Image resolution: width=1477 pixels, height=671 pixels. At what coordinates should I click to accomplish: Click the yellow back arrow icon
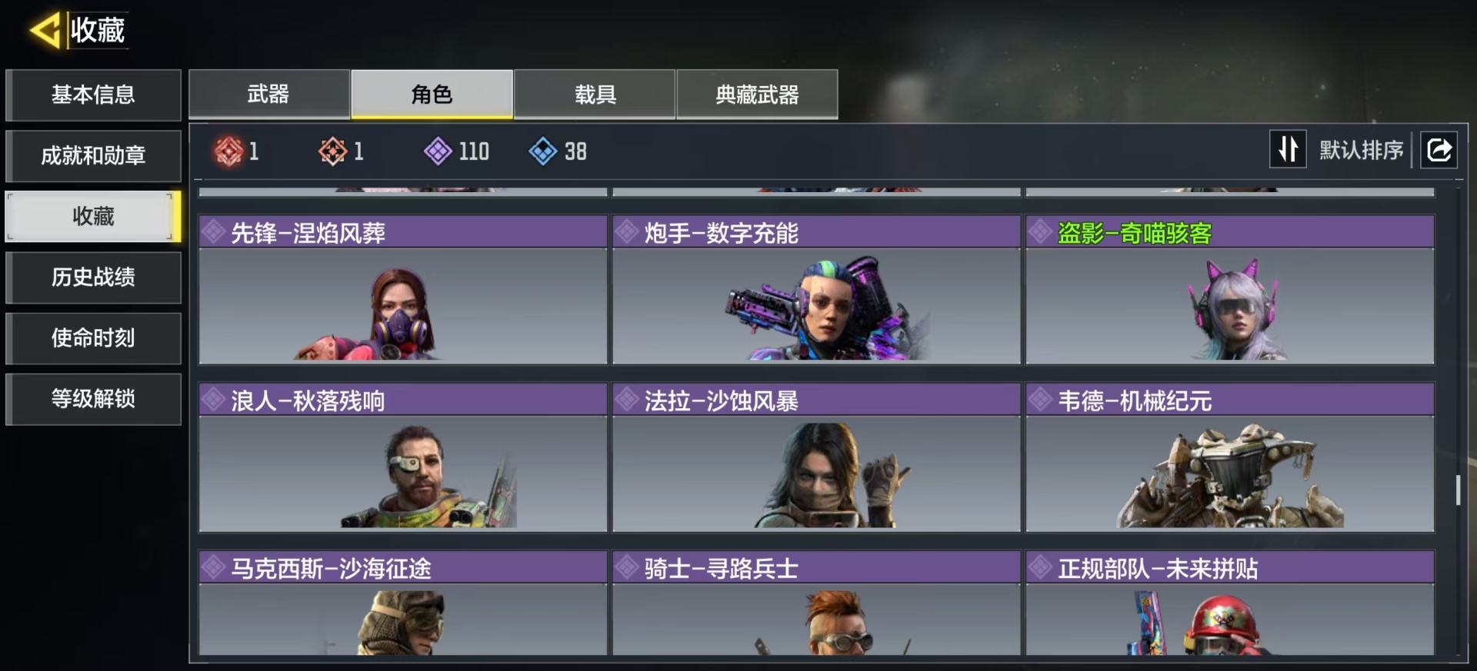[45, 31]
